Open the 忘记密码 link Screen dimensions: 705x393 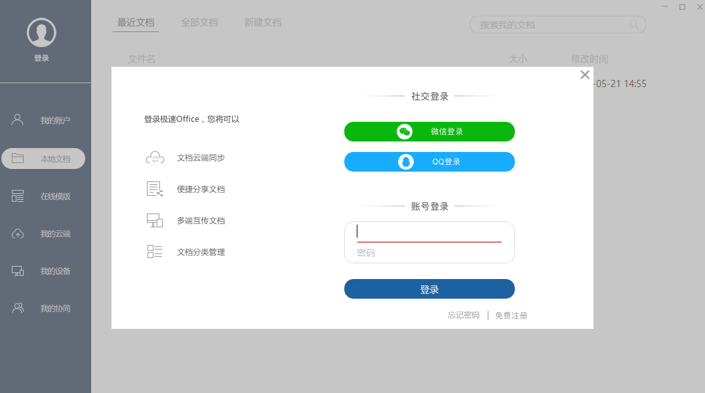click(x=462, y=315)
